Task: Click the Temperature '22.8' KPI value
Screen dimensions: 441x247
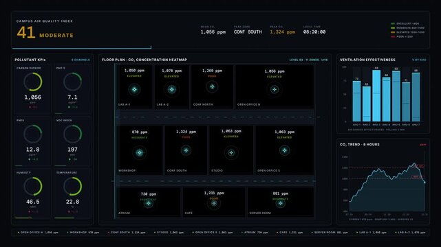Action: (72, 202)
